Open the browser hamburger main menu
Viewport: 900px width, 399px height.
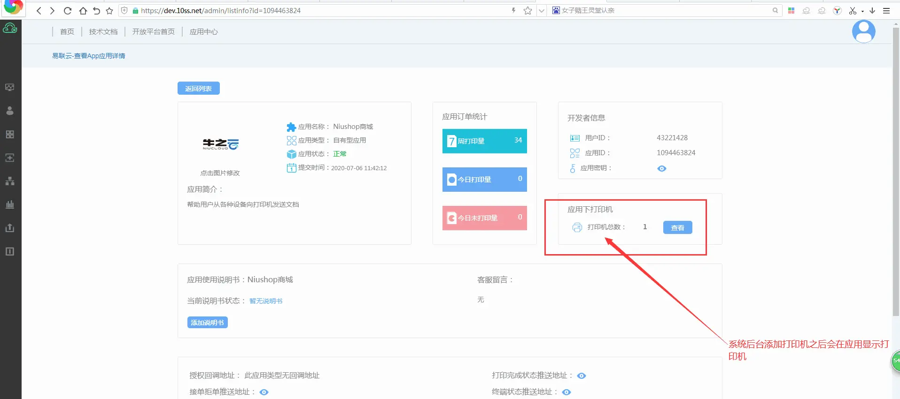pos(886,11)
